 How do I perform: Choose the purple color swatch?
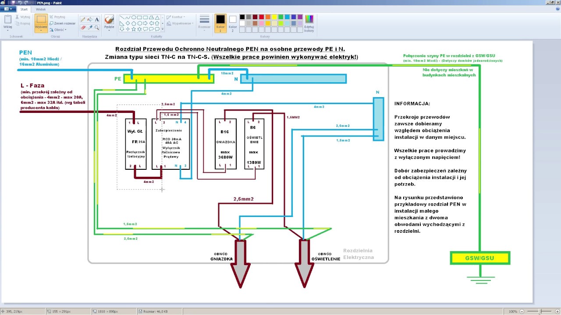[300, 17]
